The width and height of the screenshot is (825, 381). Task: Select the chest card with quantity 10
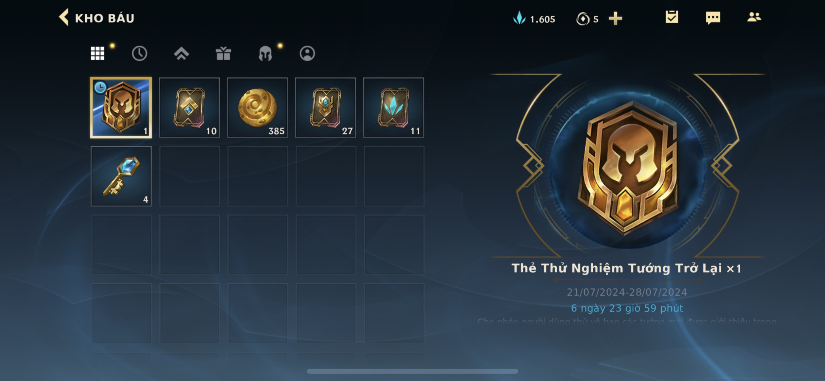point(189,108)
